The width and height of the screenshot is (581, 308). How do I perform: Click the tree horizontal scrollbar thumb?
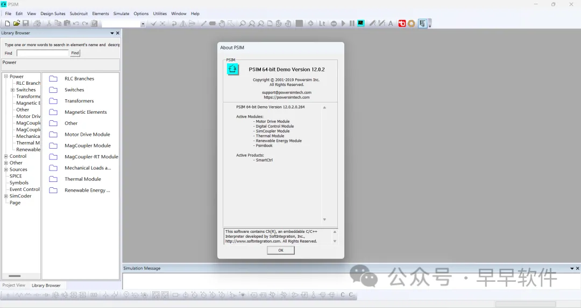click(x=15, y=276)
